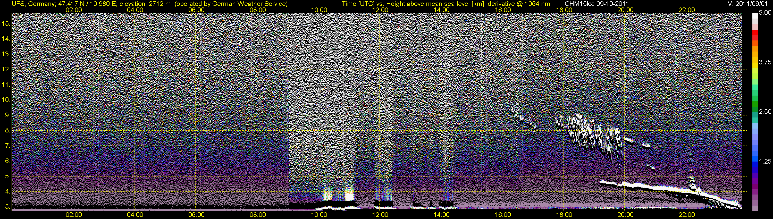Click the 13. km height axis label
This screenshot has height=219, width=773.
[6, 54]
